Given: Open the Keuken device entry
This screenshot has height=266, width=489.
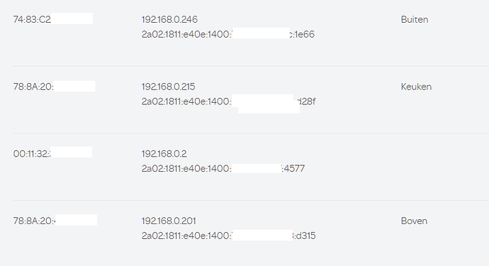Looking at the screenshot, I should click(416, 87).
